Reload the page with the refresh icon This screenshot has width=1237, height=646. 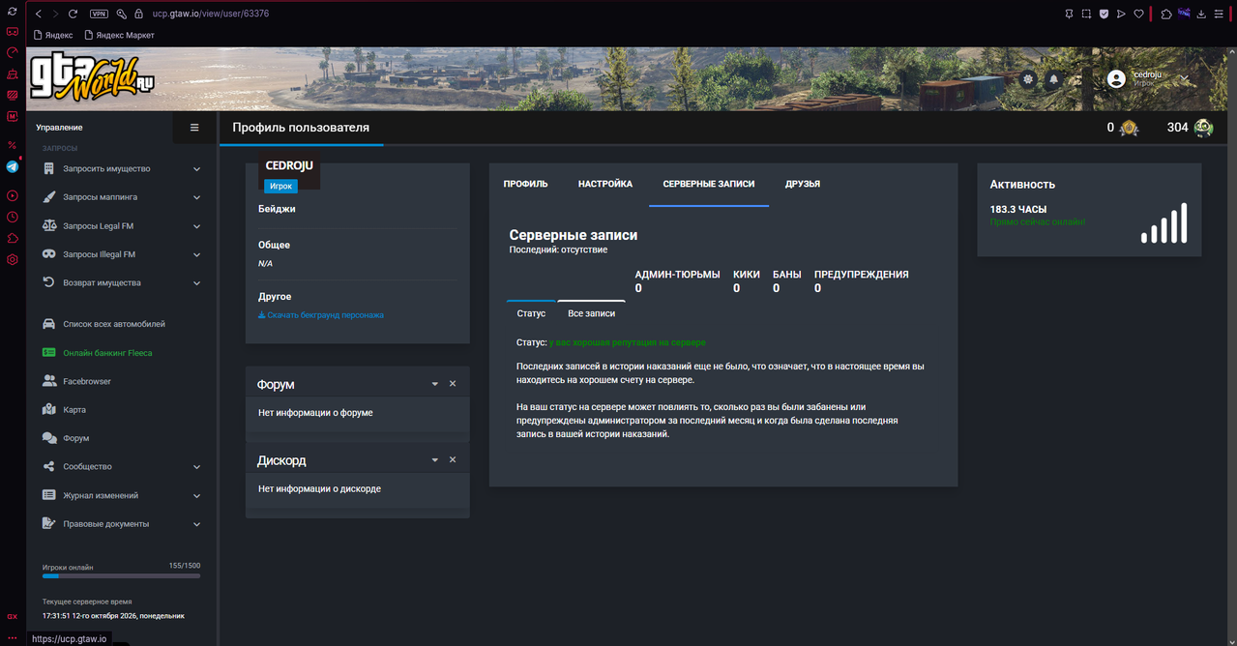click(x=73, y=15)
